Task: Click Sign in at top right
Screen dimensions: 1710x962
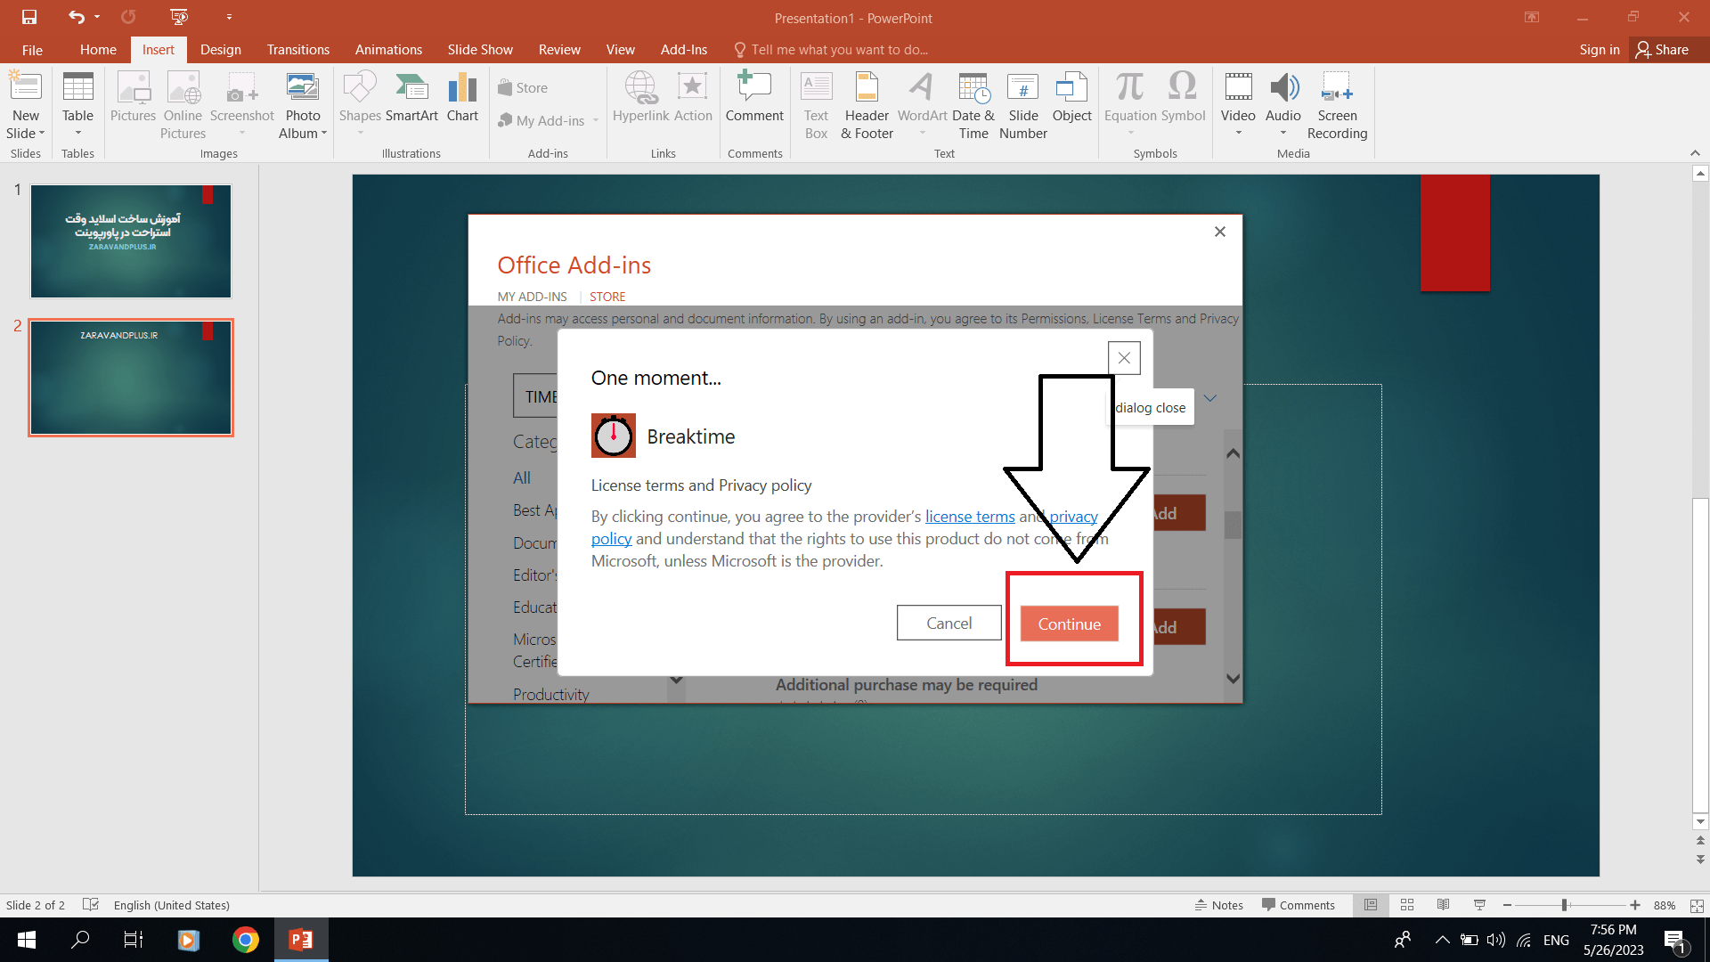Action: [x=1599, y=50]
